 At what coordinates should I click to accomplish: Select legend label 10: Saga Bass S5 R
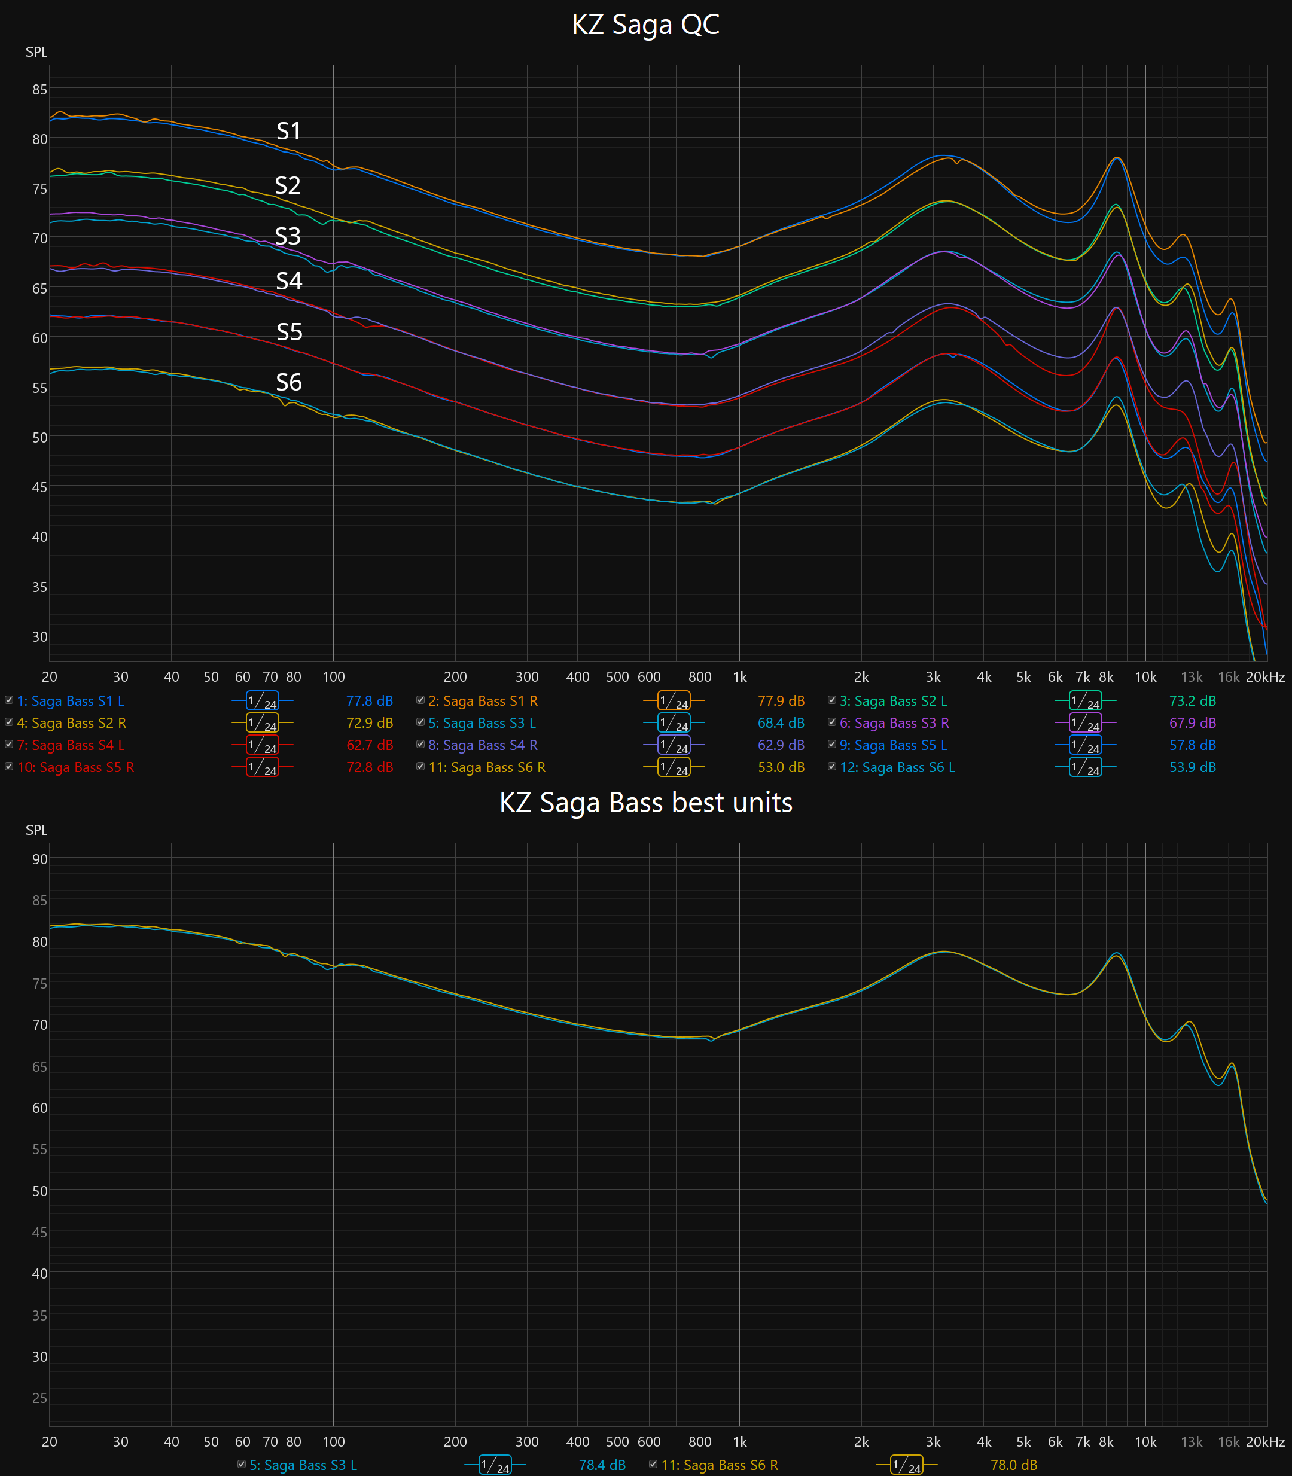[x=76, y=767]
